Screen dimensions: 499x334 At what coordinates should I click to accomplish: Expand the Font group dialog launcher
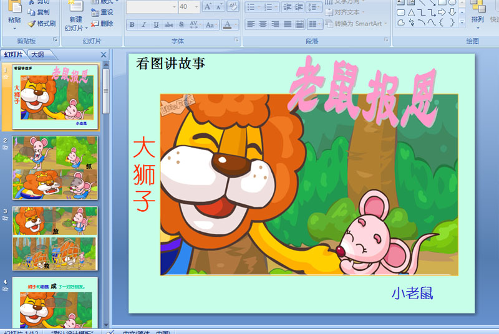pos(236,40)
